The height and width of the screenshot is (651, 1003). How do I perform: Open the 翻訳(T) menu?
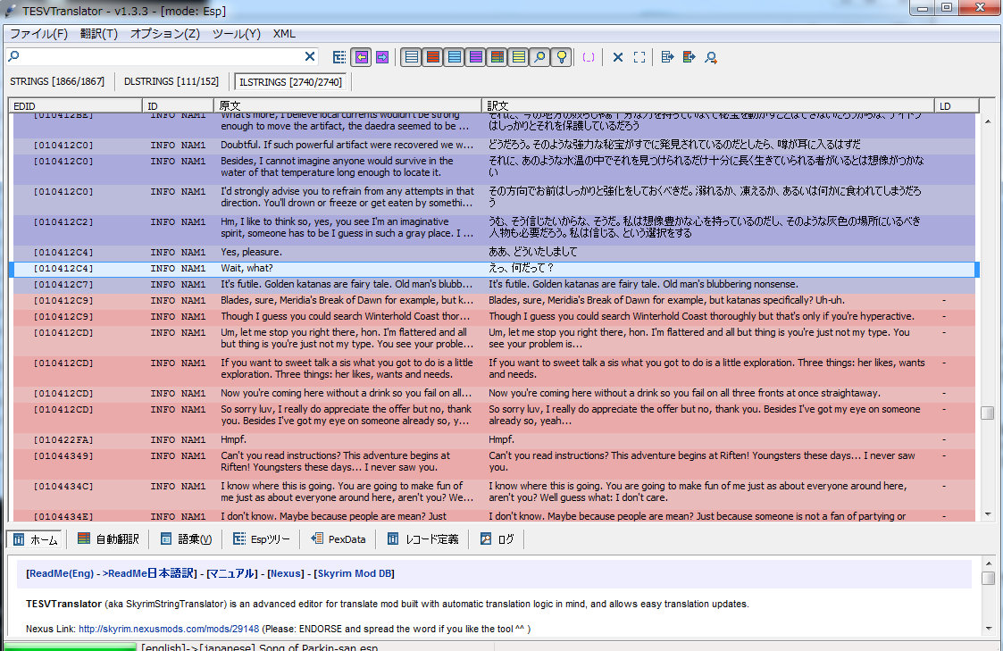(x=99, y=34)
